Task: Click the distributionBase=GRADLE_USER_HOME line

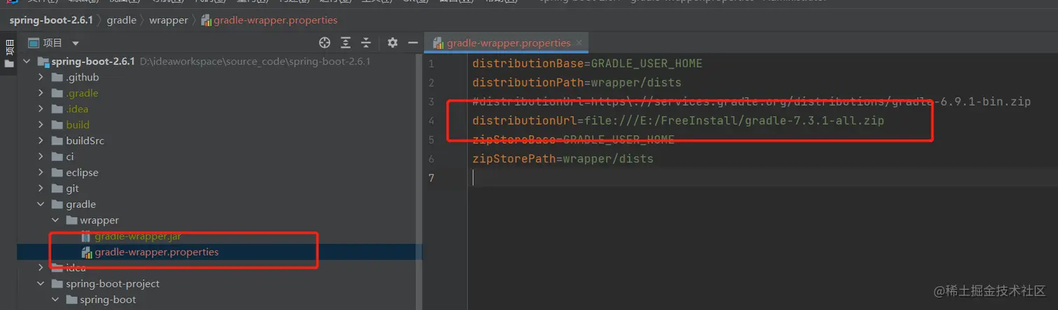Action: click(587, 64)
